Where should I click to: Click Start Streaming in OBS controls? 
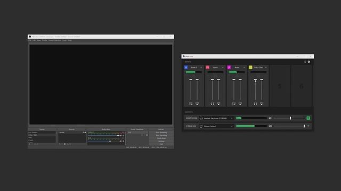[x=161, y=132]
